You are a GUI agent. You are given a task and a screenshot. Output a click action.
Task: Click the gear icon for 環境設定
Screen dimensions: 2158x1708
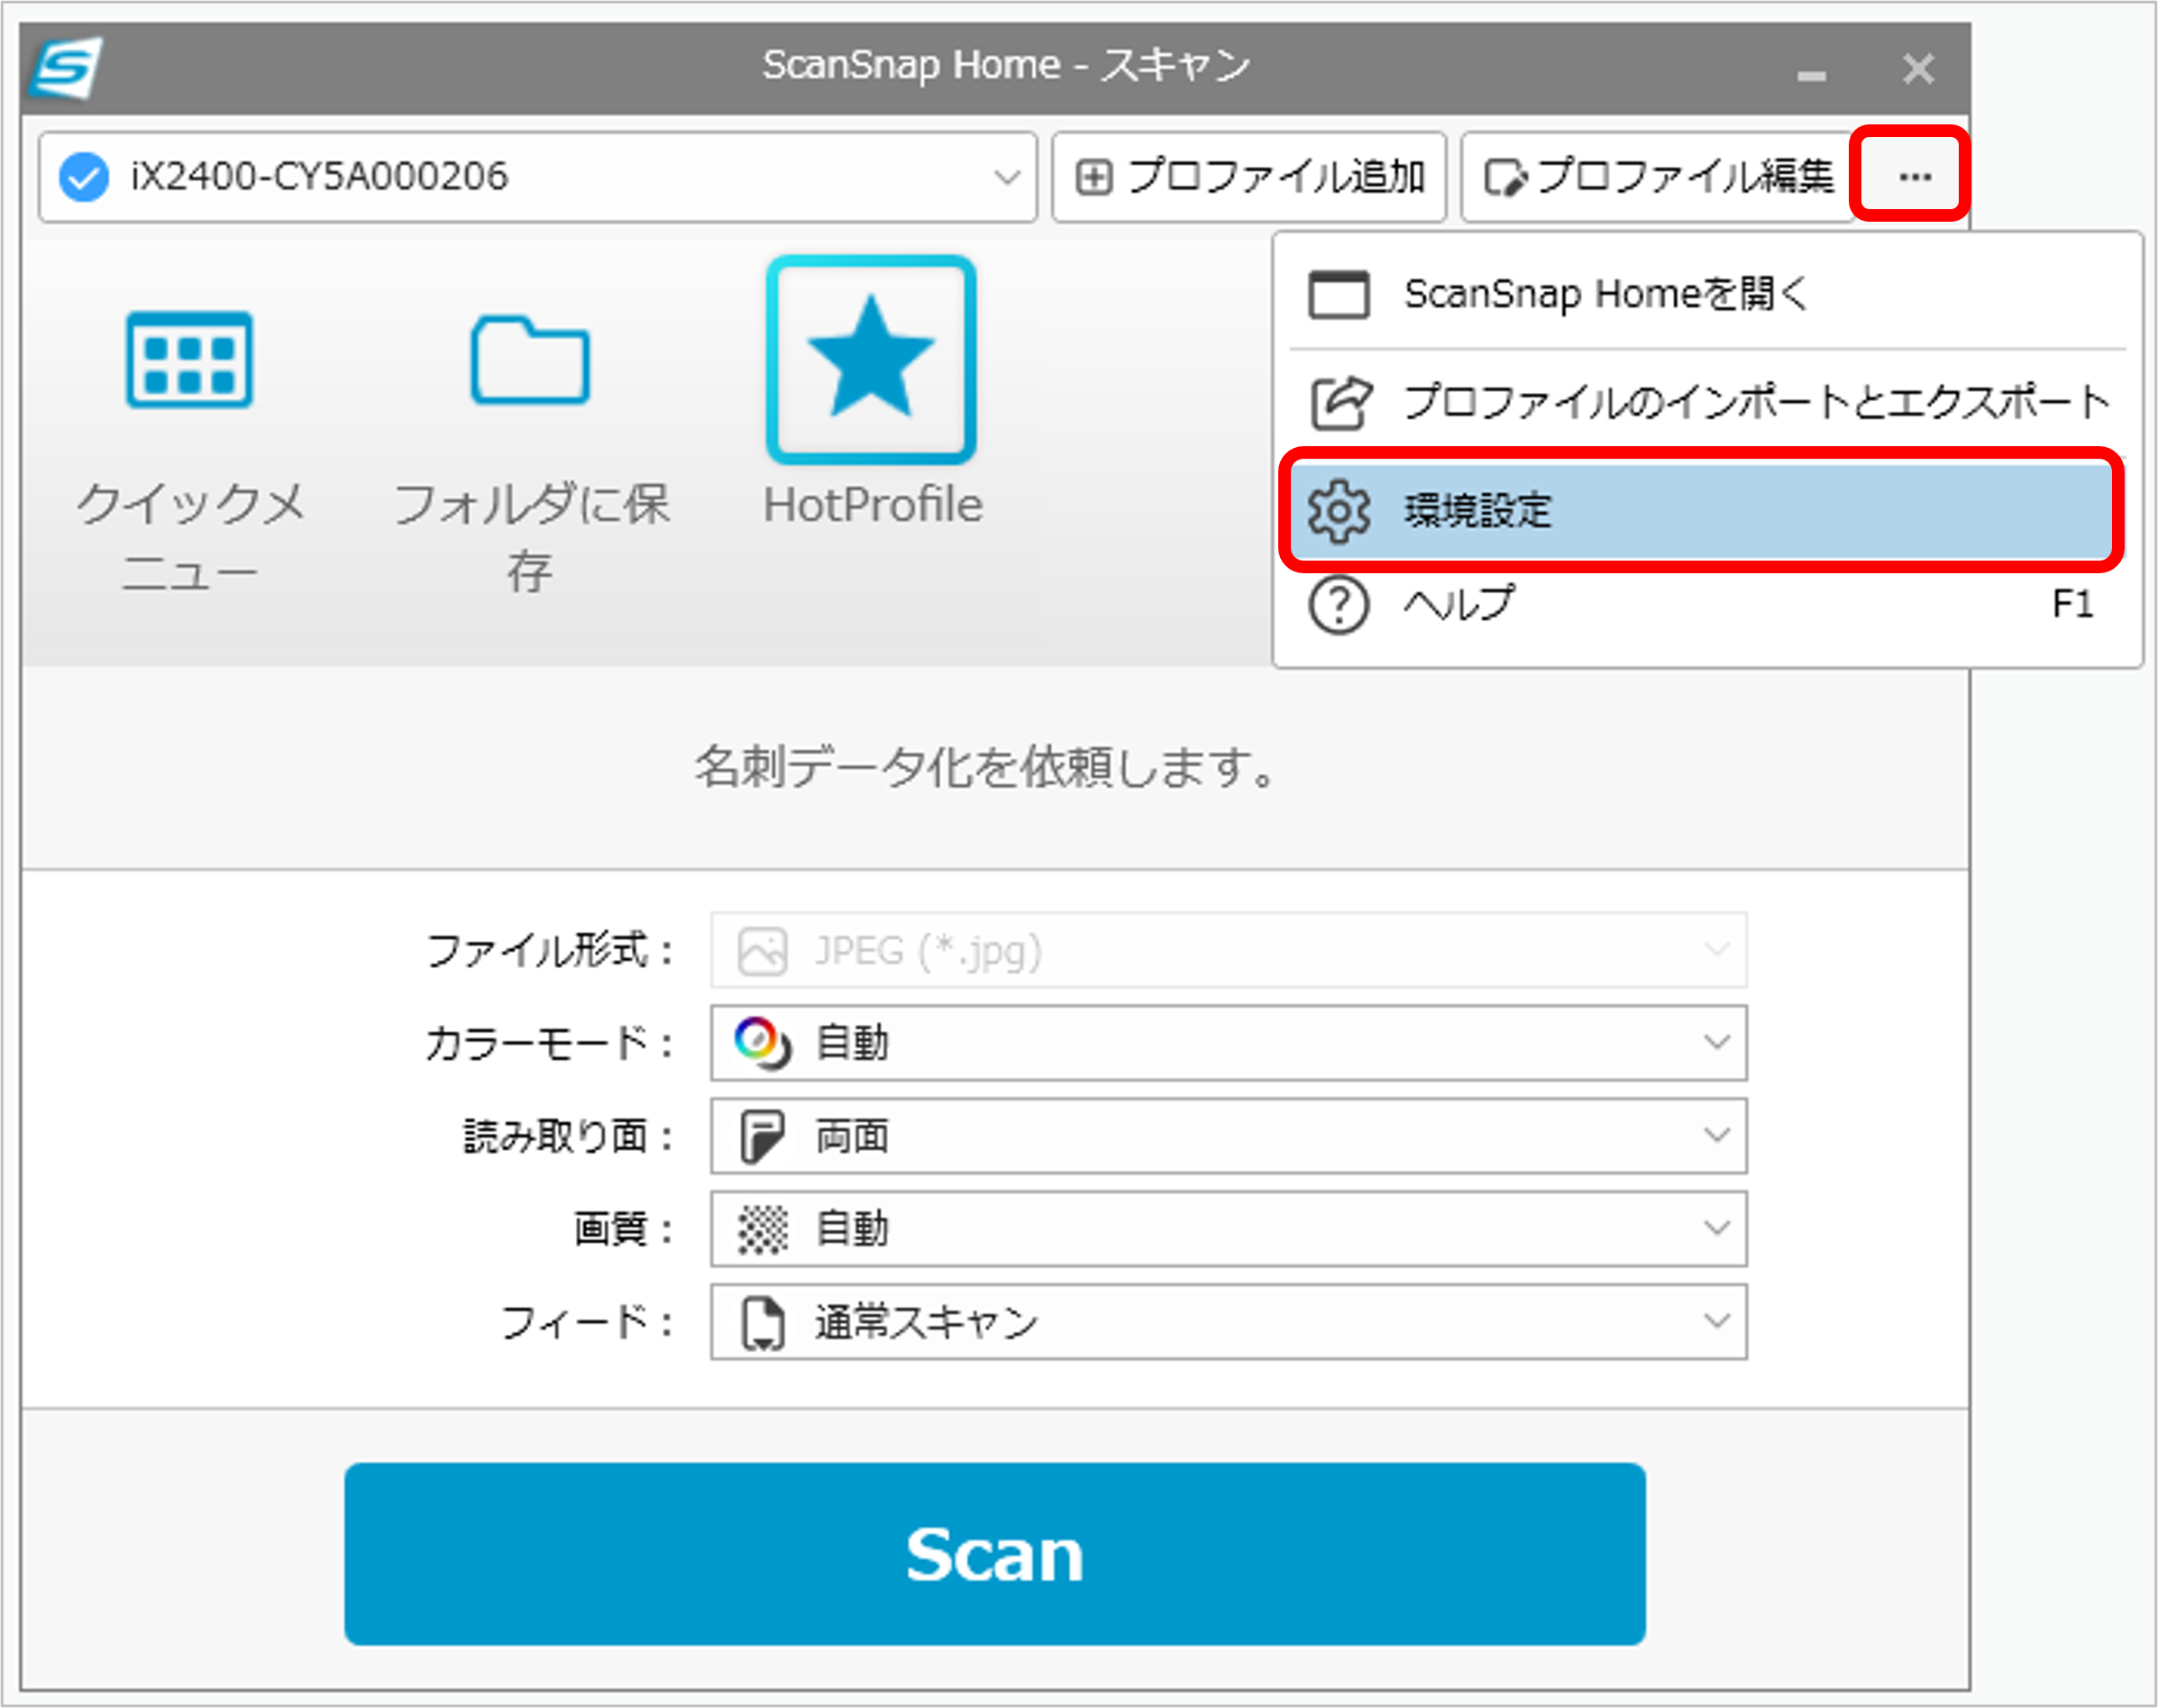point(1339,512)
